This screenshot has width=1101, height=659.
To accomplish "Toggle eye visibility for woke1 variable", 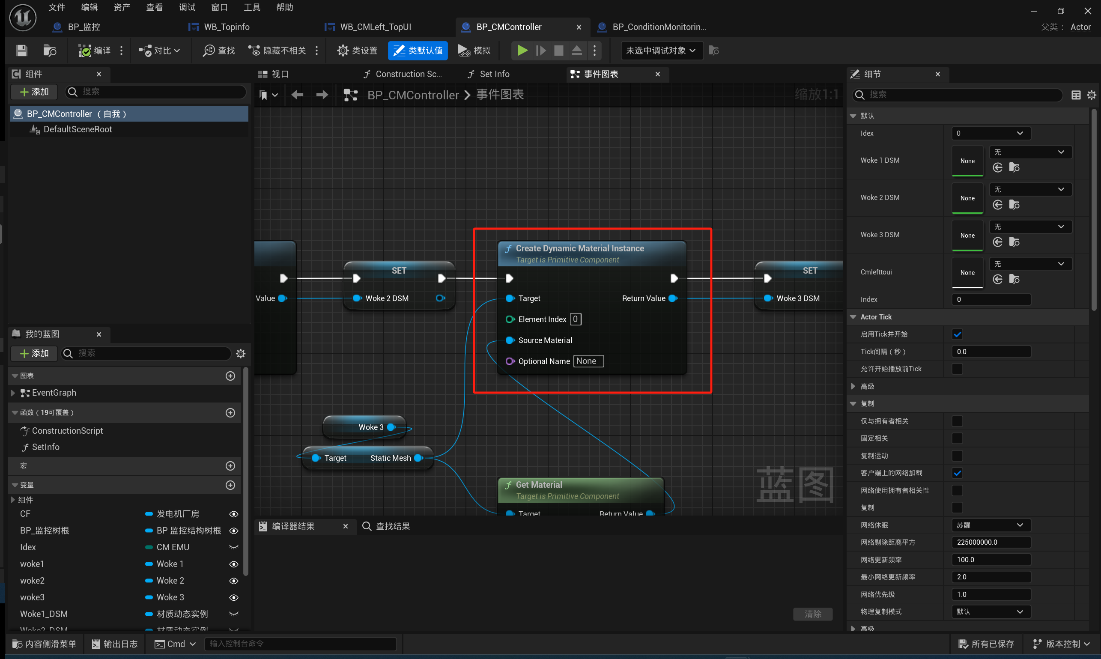I will [x=234, y=564].
